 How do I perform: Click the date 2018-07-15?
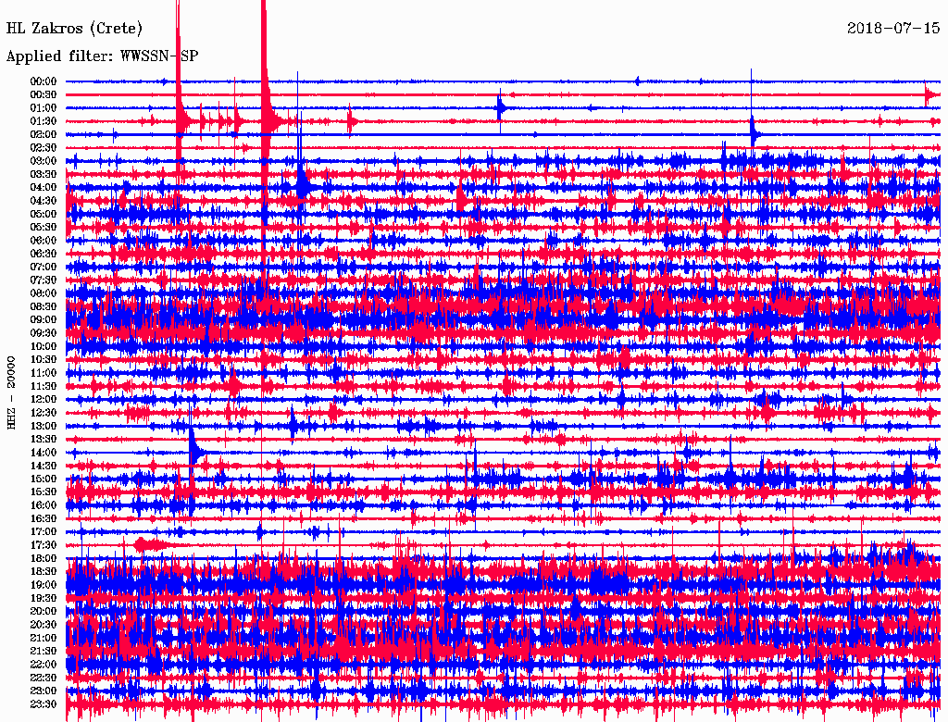pyautogui.click(x=893, y=29)
